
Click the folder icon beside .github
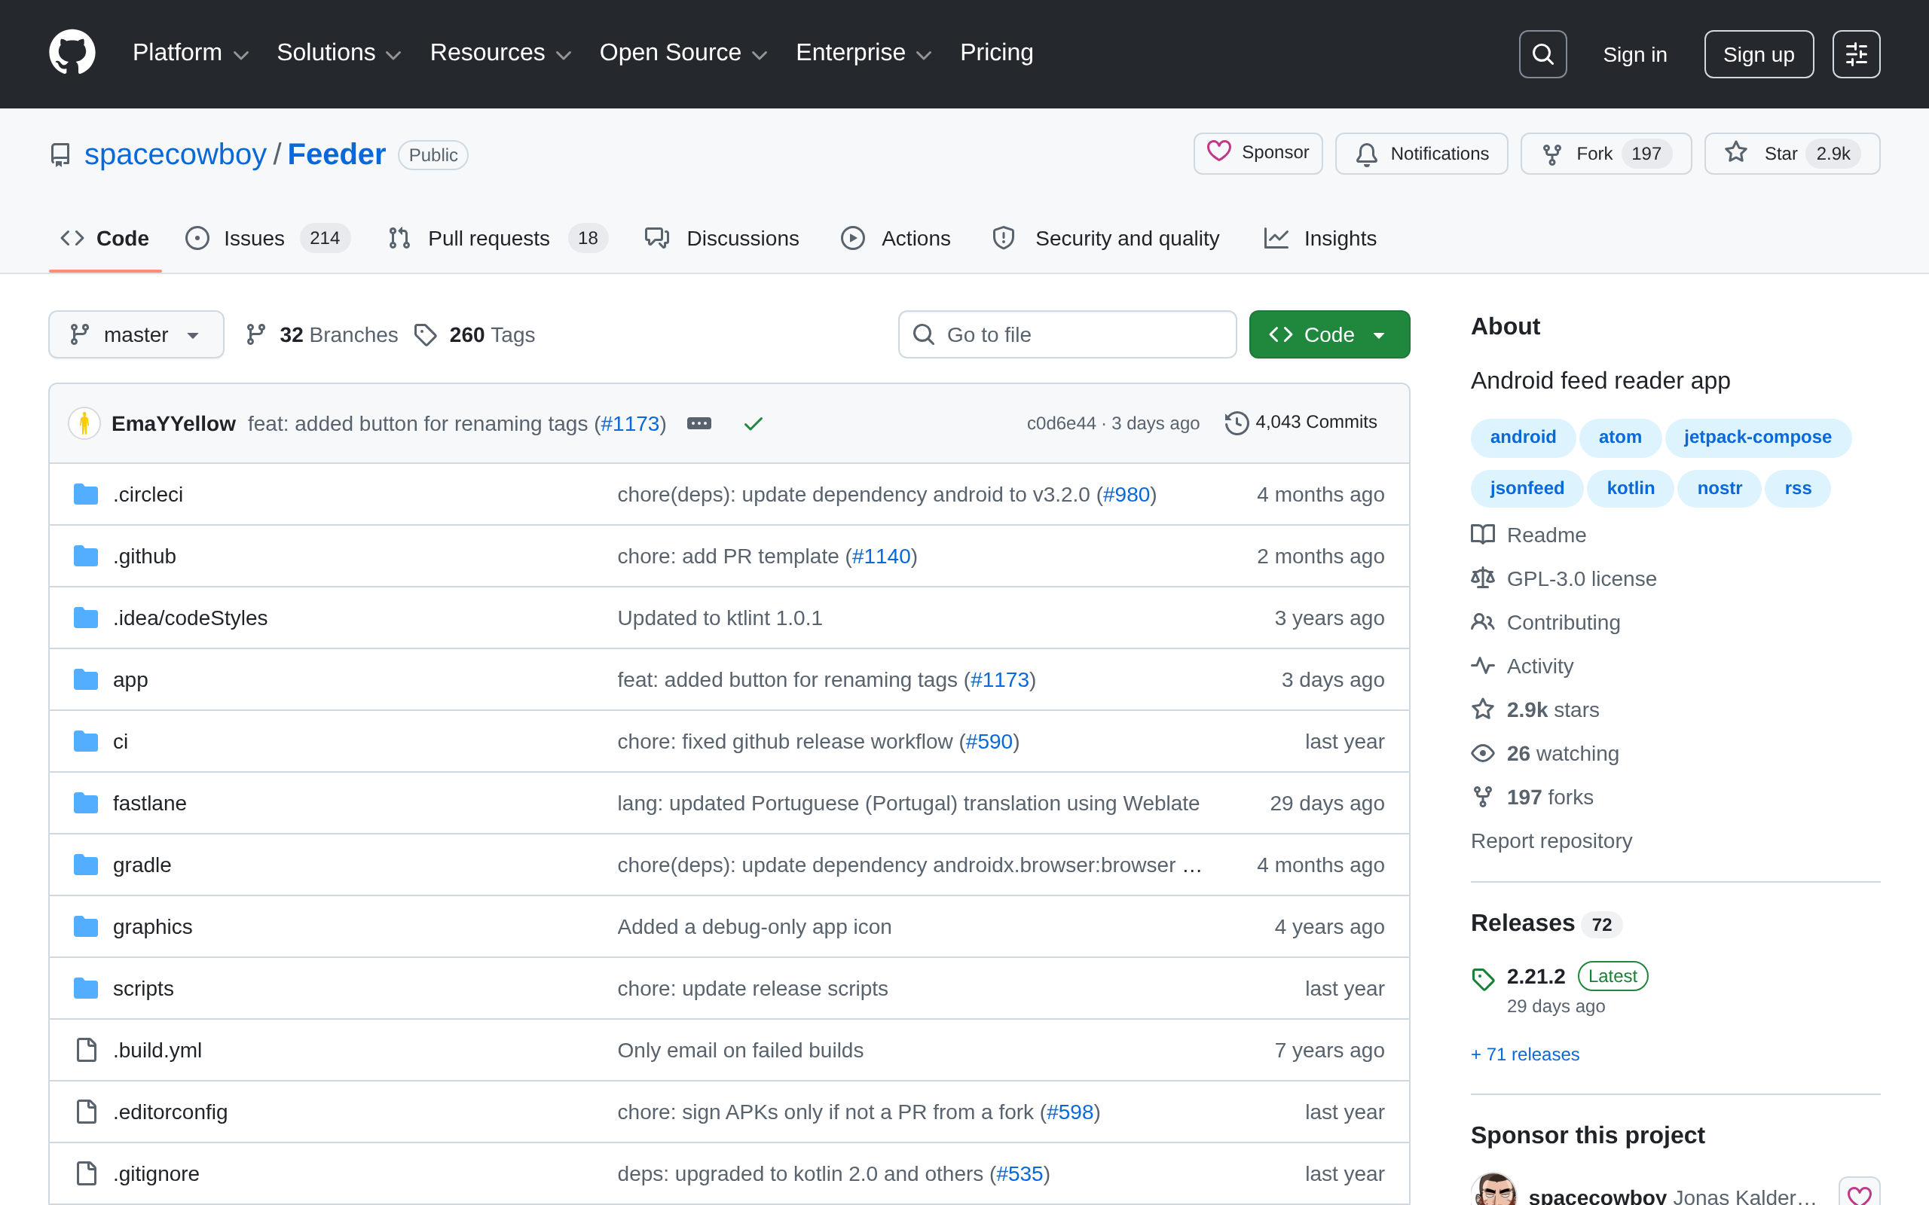tap(86, 557)
